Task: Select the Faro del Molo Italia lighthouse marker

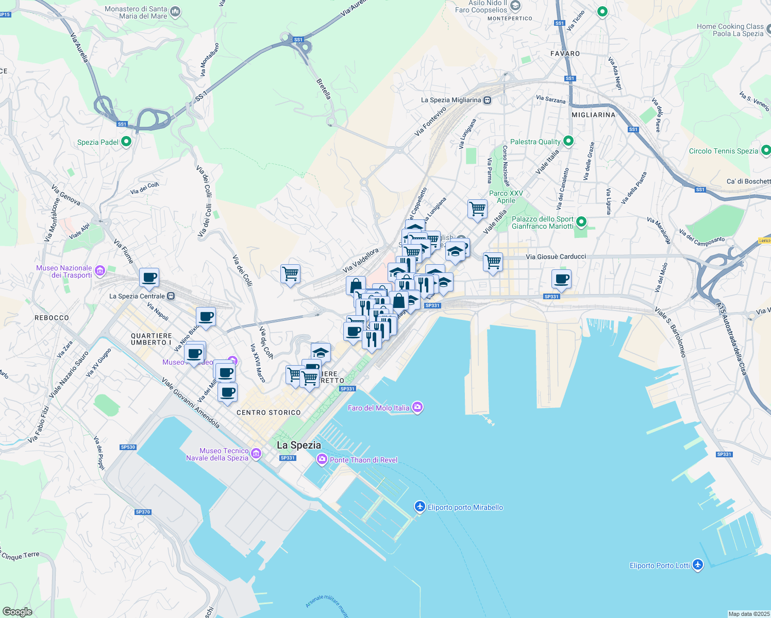Action: [x=417, y=407]
